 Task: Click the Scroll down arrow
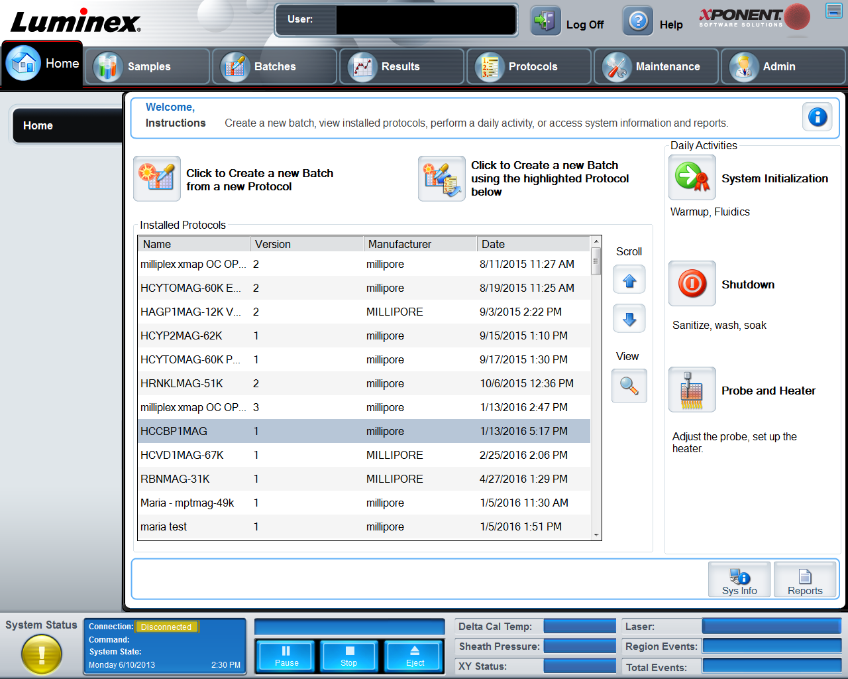[x=628, y=318]
